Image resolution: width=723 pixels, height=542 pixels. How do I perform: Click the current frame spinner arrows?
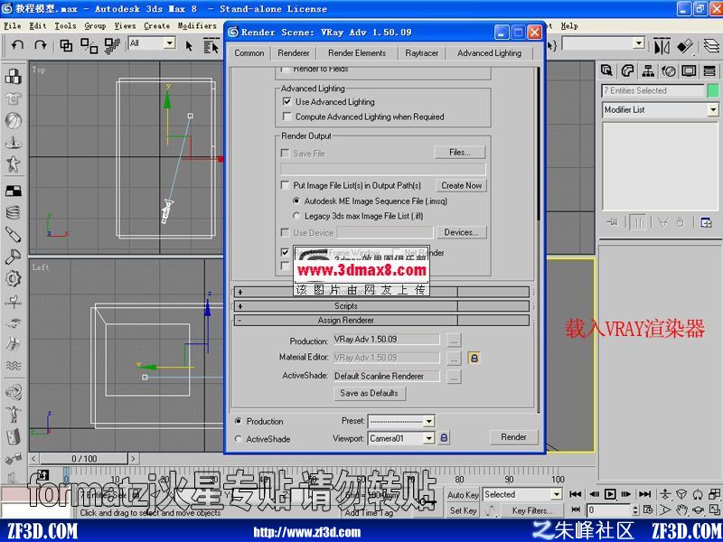(635, 510)
